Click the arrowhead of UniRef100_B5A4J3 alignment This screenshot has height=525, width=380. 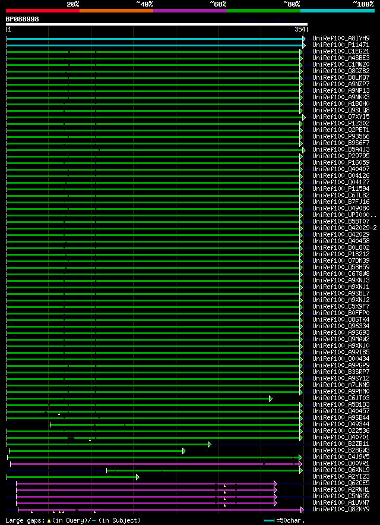pos(304,150)
